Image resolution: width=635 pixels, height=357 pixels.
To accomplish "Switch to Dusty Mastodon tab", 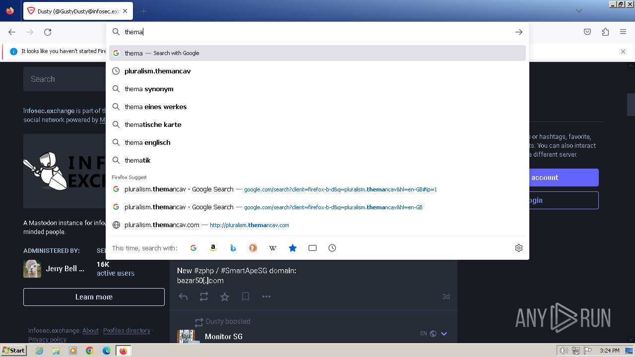I will tap(78, 11).
